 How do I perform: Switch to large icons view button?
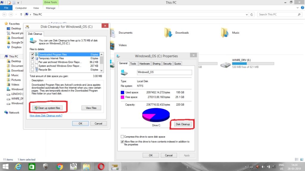pos(302,159)
